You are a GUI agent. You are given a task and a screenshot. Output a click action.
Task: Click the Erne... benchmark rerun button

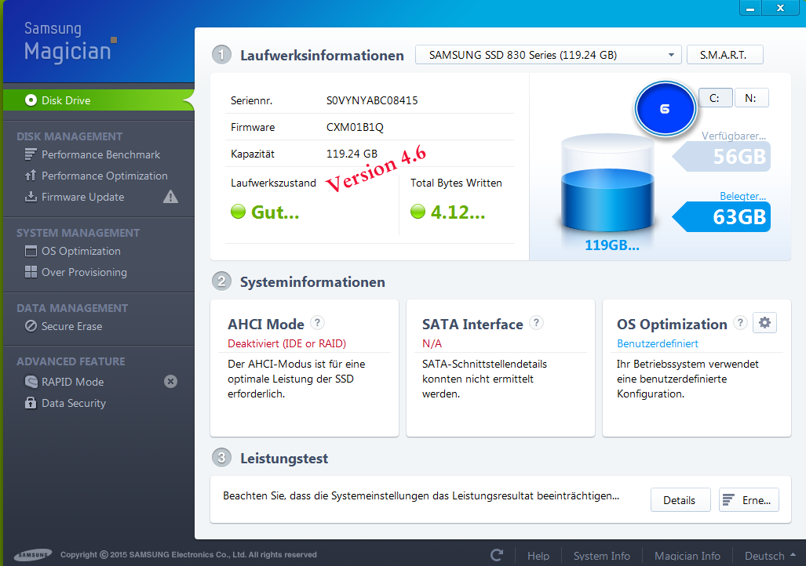click(x=749, y=500)
